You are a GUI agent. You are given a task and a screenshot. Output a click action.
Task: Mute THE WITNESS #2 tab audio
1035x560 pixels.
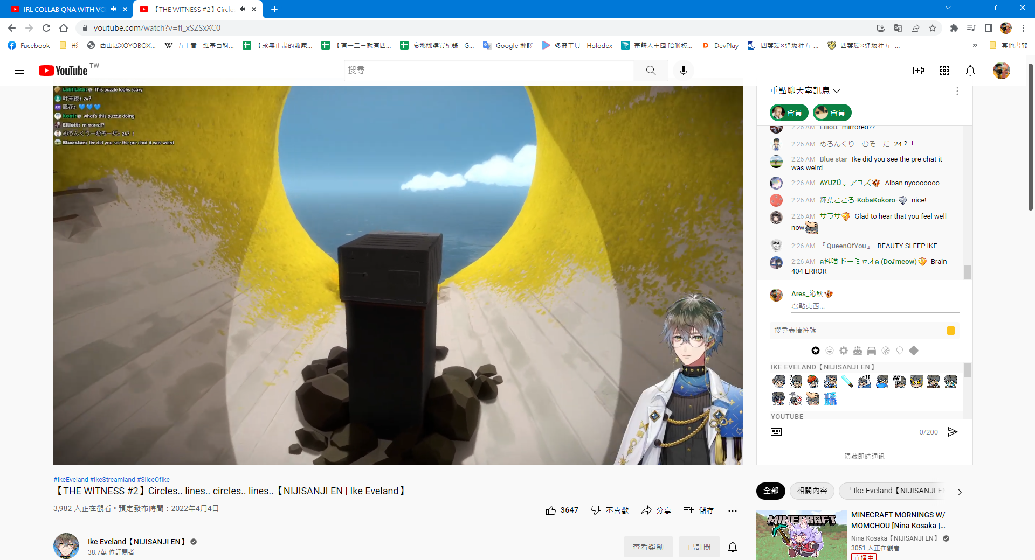tap(243, 9)
